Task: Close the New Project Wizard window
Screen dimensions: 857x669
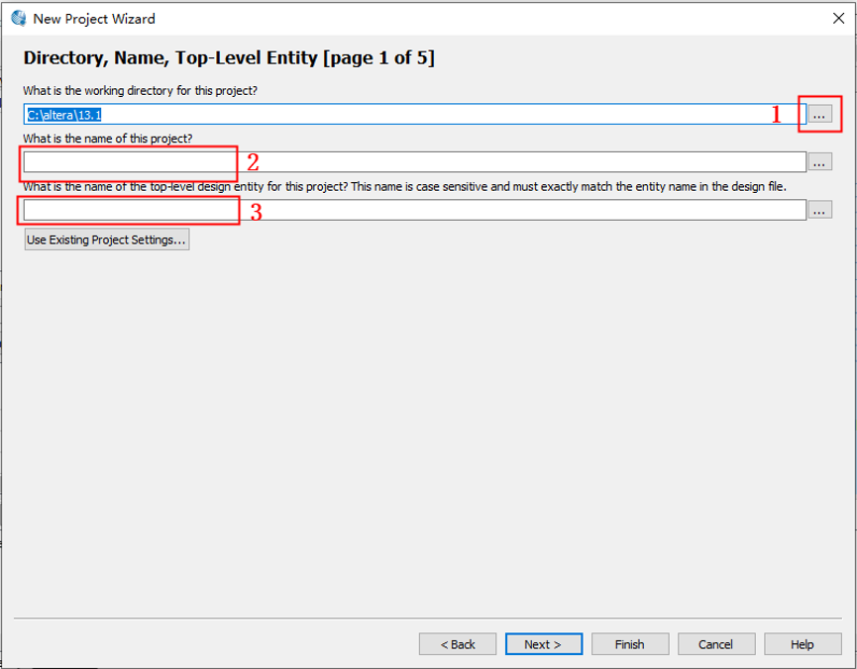Action: pos(837,18)
